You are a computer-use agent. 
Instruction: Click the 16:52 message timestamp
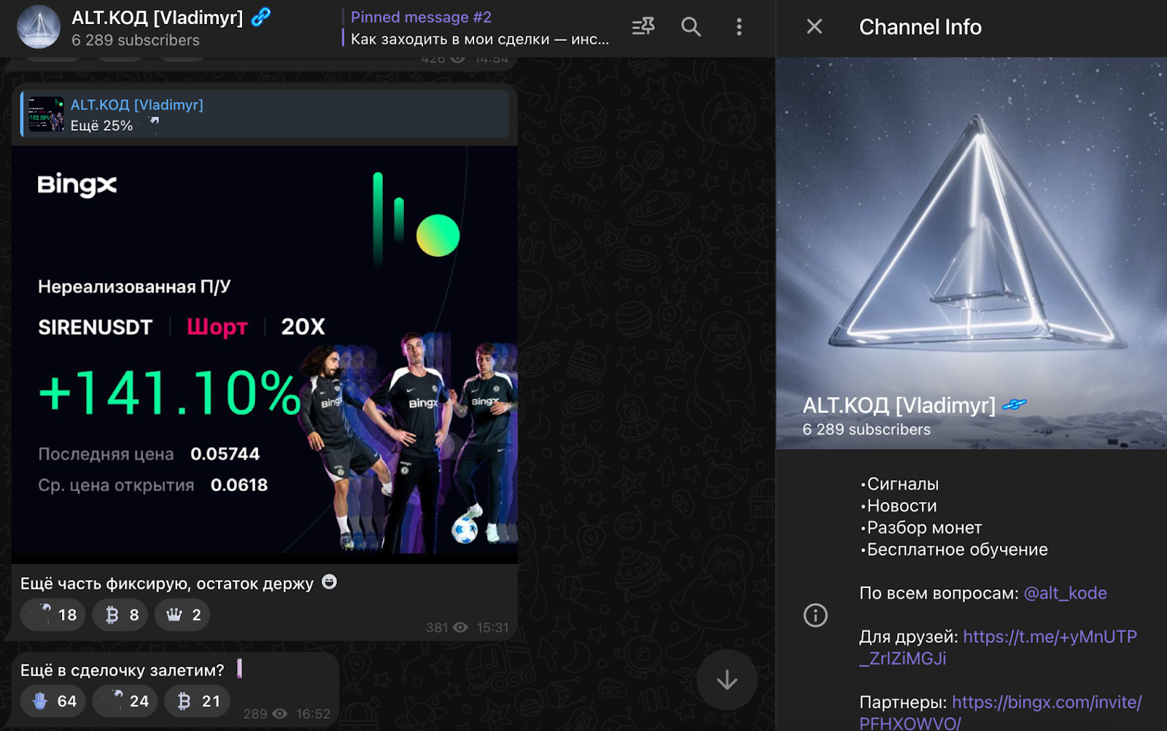313,713
